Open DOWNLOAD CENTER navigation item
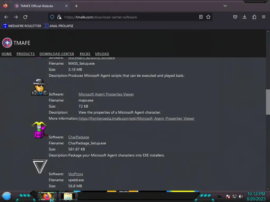Image resolution: width=270 pixels, height=202 pixels. (57, 54)
